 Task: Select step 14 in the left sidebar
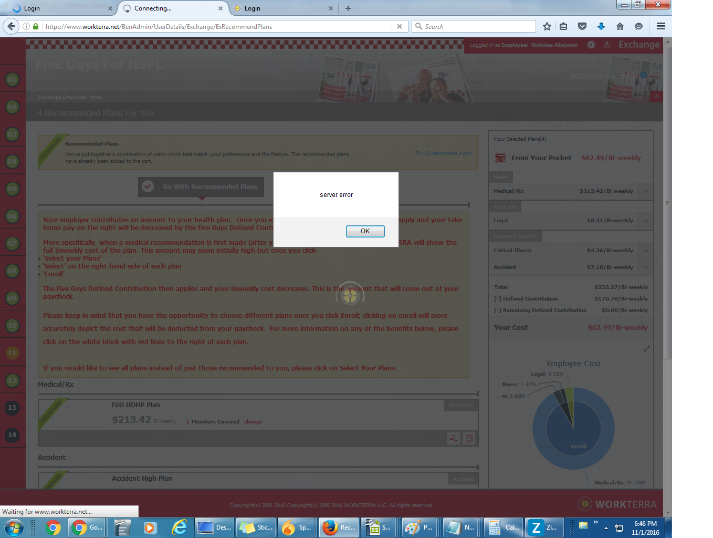click(12, 435)
